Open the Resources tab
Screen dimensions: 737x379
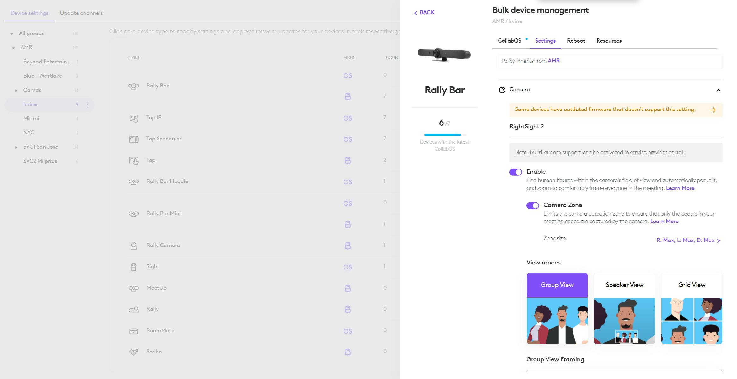(x=609, y=41)
